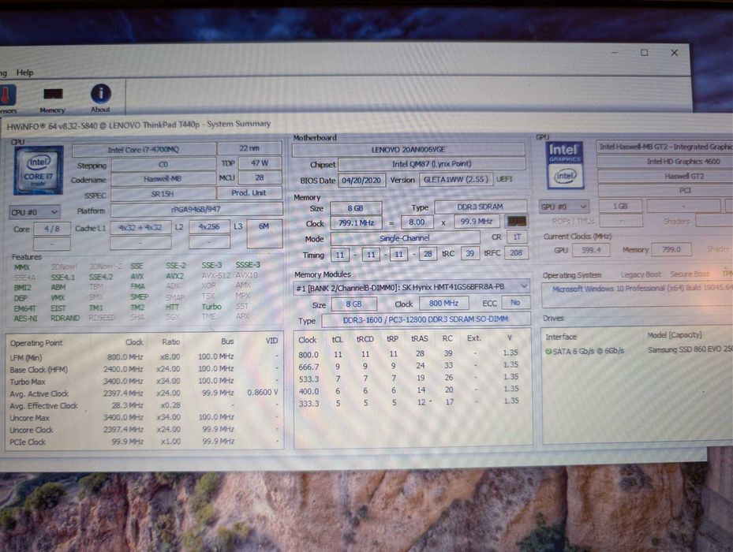Select the Samsung SSD 860 EVO drive row
The image size is (733, 552).
click(x=638, y=351)
